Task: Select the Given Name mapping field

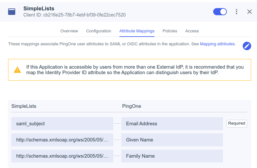Action: pyautogui.click(x=172, y=140)
